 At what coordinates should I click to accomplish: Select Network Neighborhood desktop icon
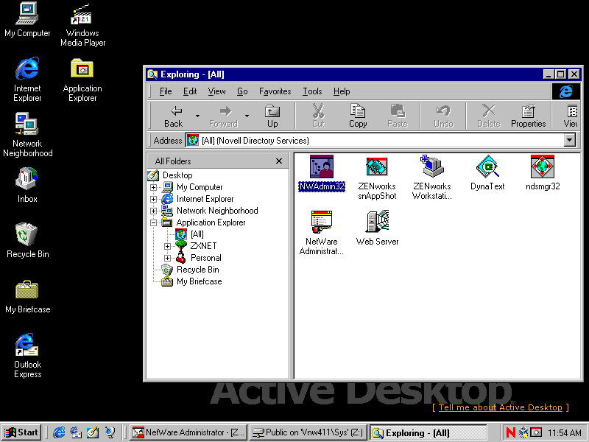point(27,135)
